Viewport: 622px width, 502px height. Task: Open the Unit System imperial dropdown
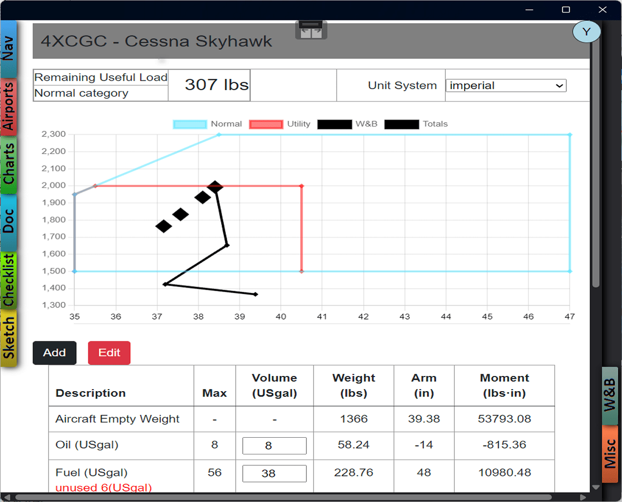click(505, 86)
